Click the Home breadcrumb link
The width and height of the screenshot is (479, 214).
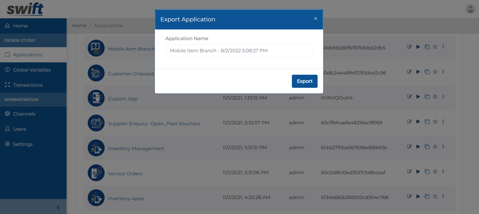79,25
